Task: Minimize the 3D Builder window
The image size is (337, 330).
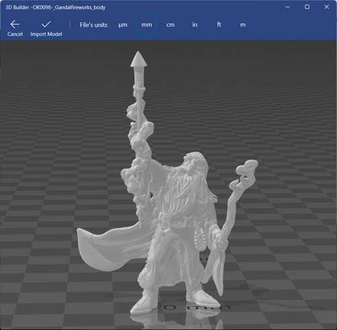Action: [x=288, y=7]
